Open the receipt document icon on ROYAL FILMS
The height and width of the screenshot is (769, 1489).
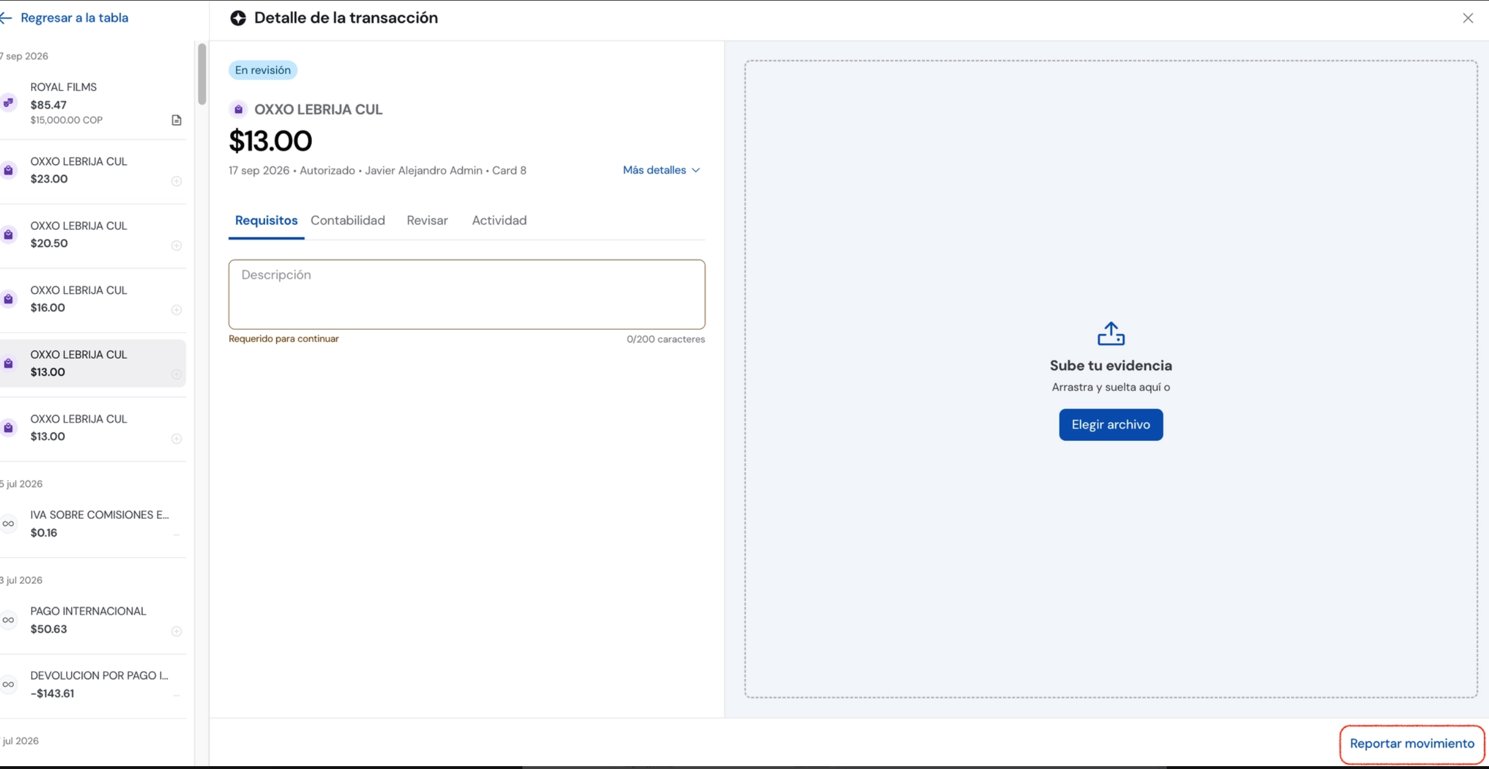[177, 120]
